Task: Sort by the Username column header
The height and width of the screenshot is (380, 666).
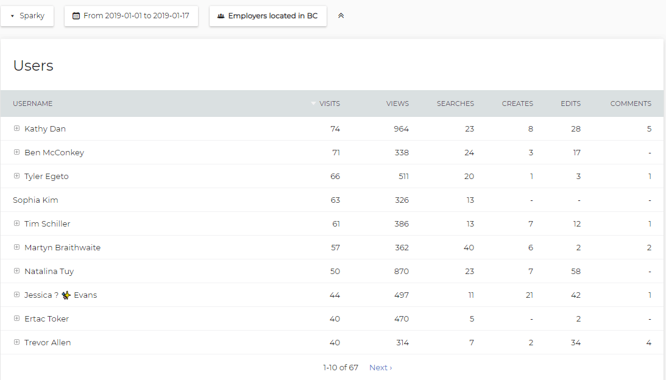Action: pos(33,104)
